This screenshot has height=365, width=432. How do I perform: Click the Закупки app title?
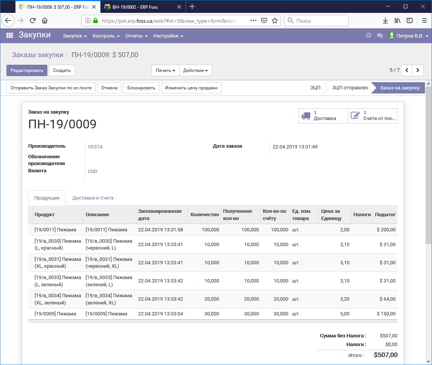click(x=35, y=35)
